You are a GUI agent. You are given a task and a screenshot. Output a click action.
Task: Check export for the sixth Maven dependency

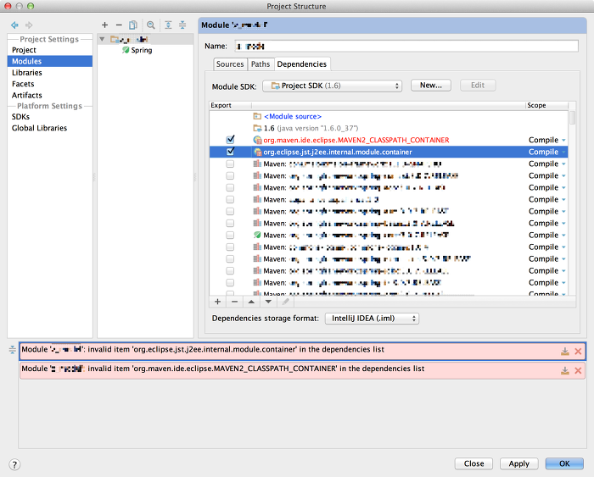tap(230, 223)
